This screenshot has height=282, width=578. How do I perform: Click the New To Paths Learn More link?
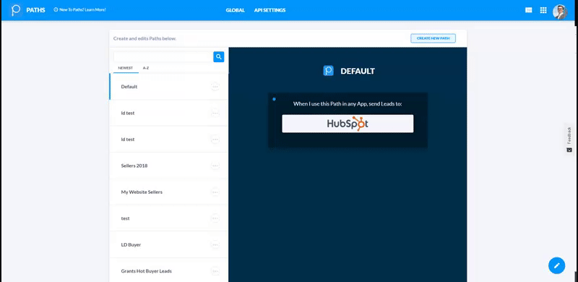point(80,9)
